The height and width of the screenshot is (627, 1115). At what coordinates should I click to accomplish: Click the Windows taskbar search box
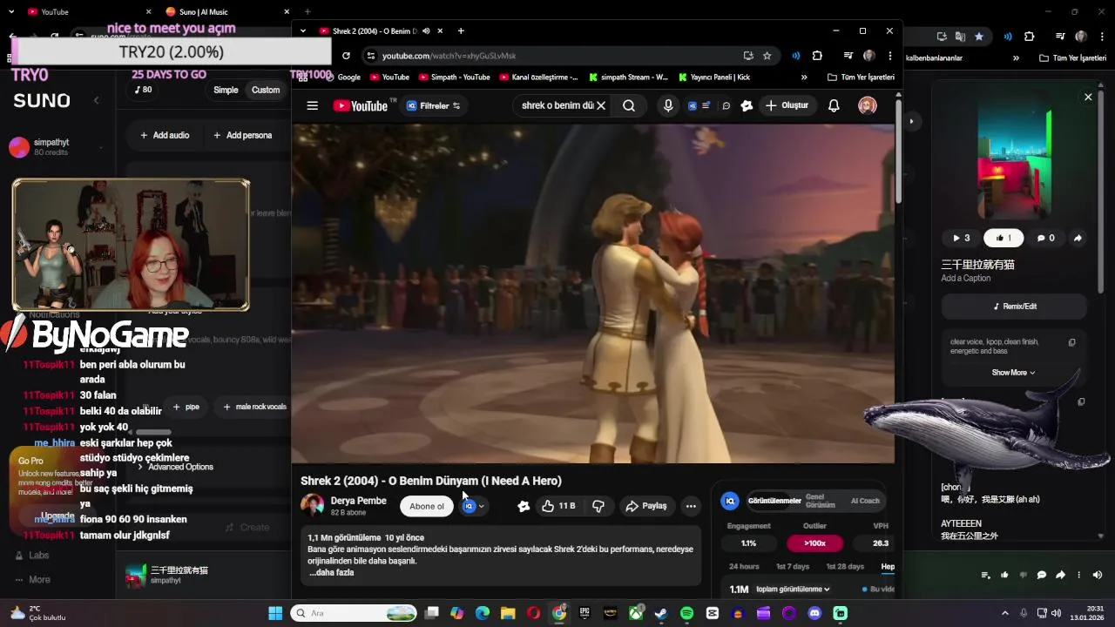click(355, 613)
